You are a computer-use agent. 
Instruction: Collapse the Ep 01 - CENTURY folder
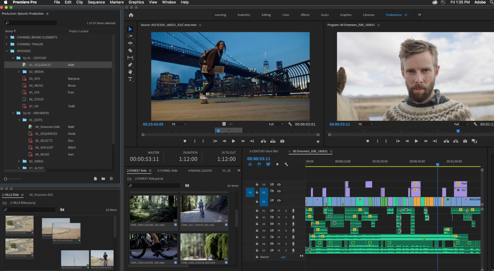(12, 58)
